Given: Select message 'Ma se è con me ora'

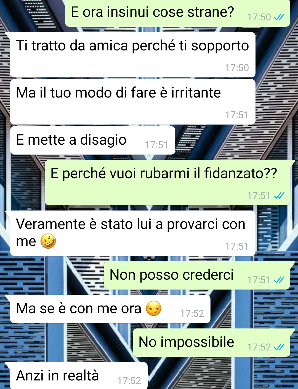Looking at the screenshot, I should pos(110,309).
